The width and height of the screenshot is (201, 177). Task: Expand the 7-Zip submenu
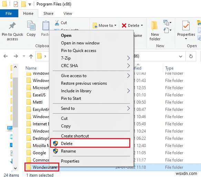(128, 58)
